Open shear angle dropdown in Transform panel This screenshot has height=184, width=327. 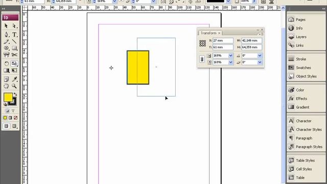[x=260, y=62]
